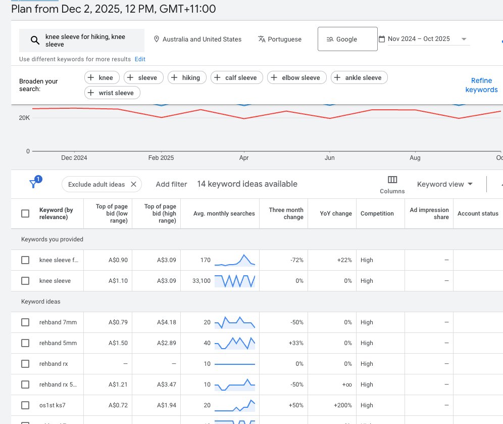The width and height of the screenshot is (503, 424).
Task: Sort by Top of page bid low range
Action: (x=112, y=214)
